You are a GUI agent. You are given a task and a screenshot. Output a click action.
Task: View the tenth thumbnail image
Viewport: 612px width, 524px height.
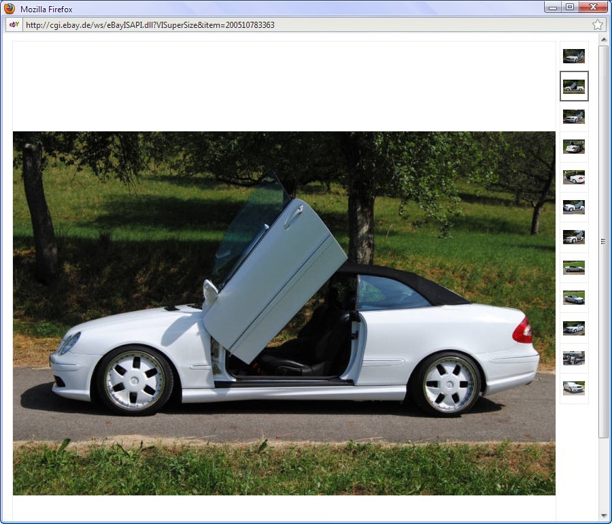(x=573, y=328)
